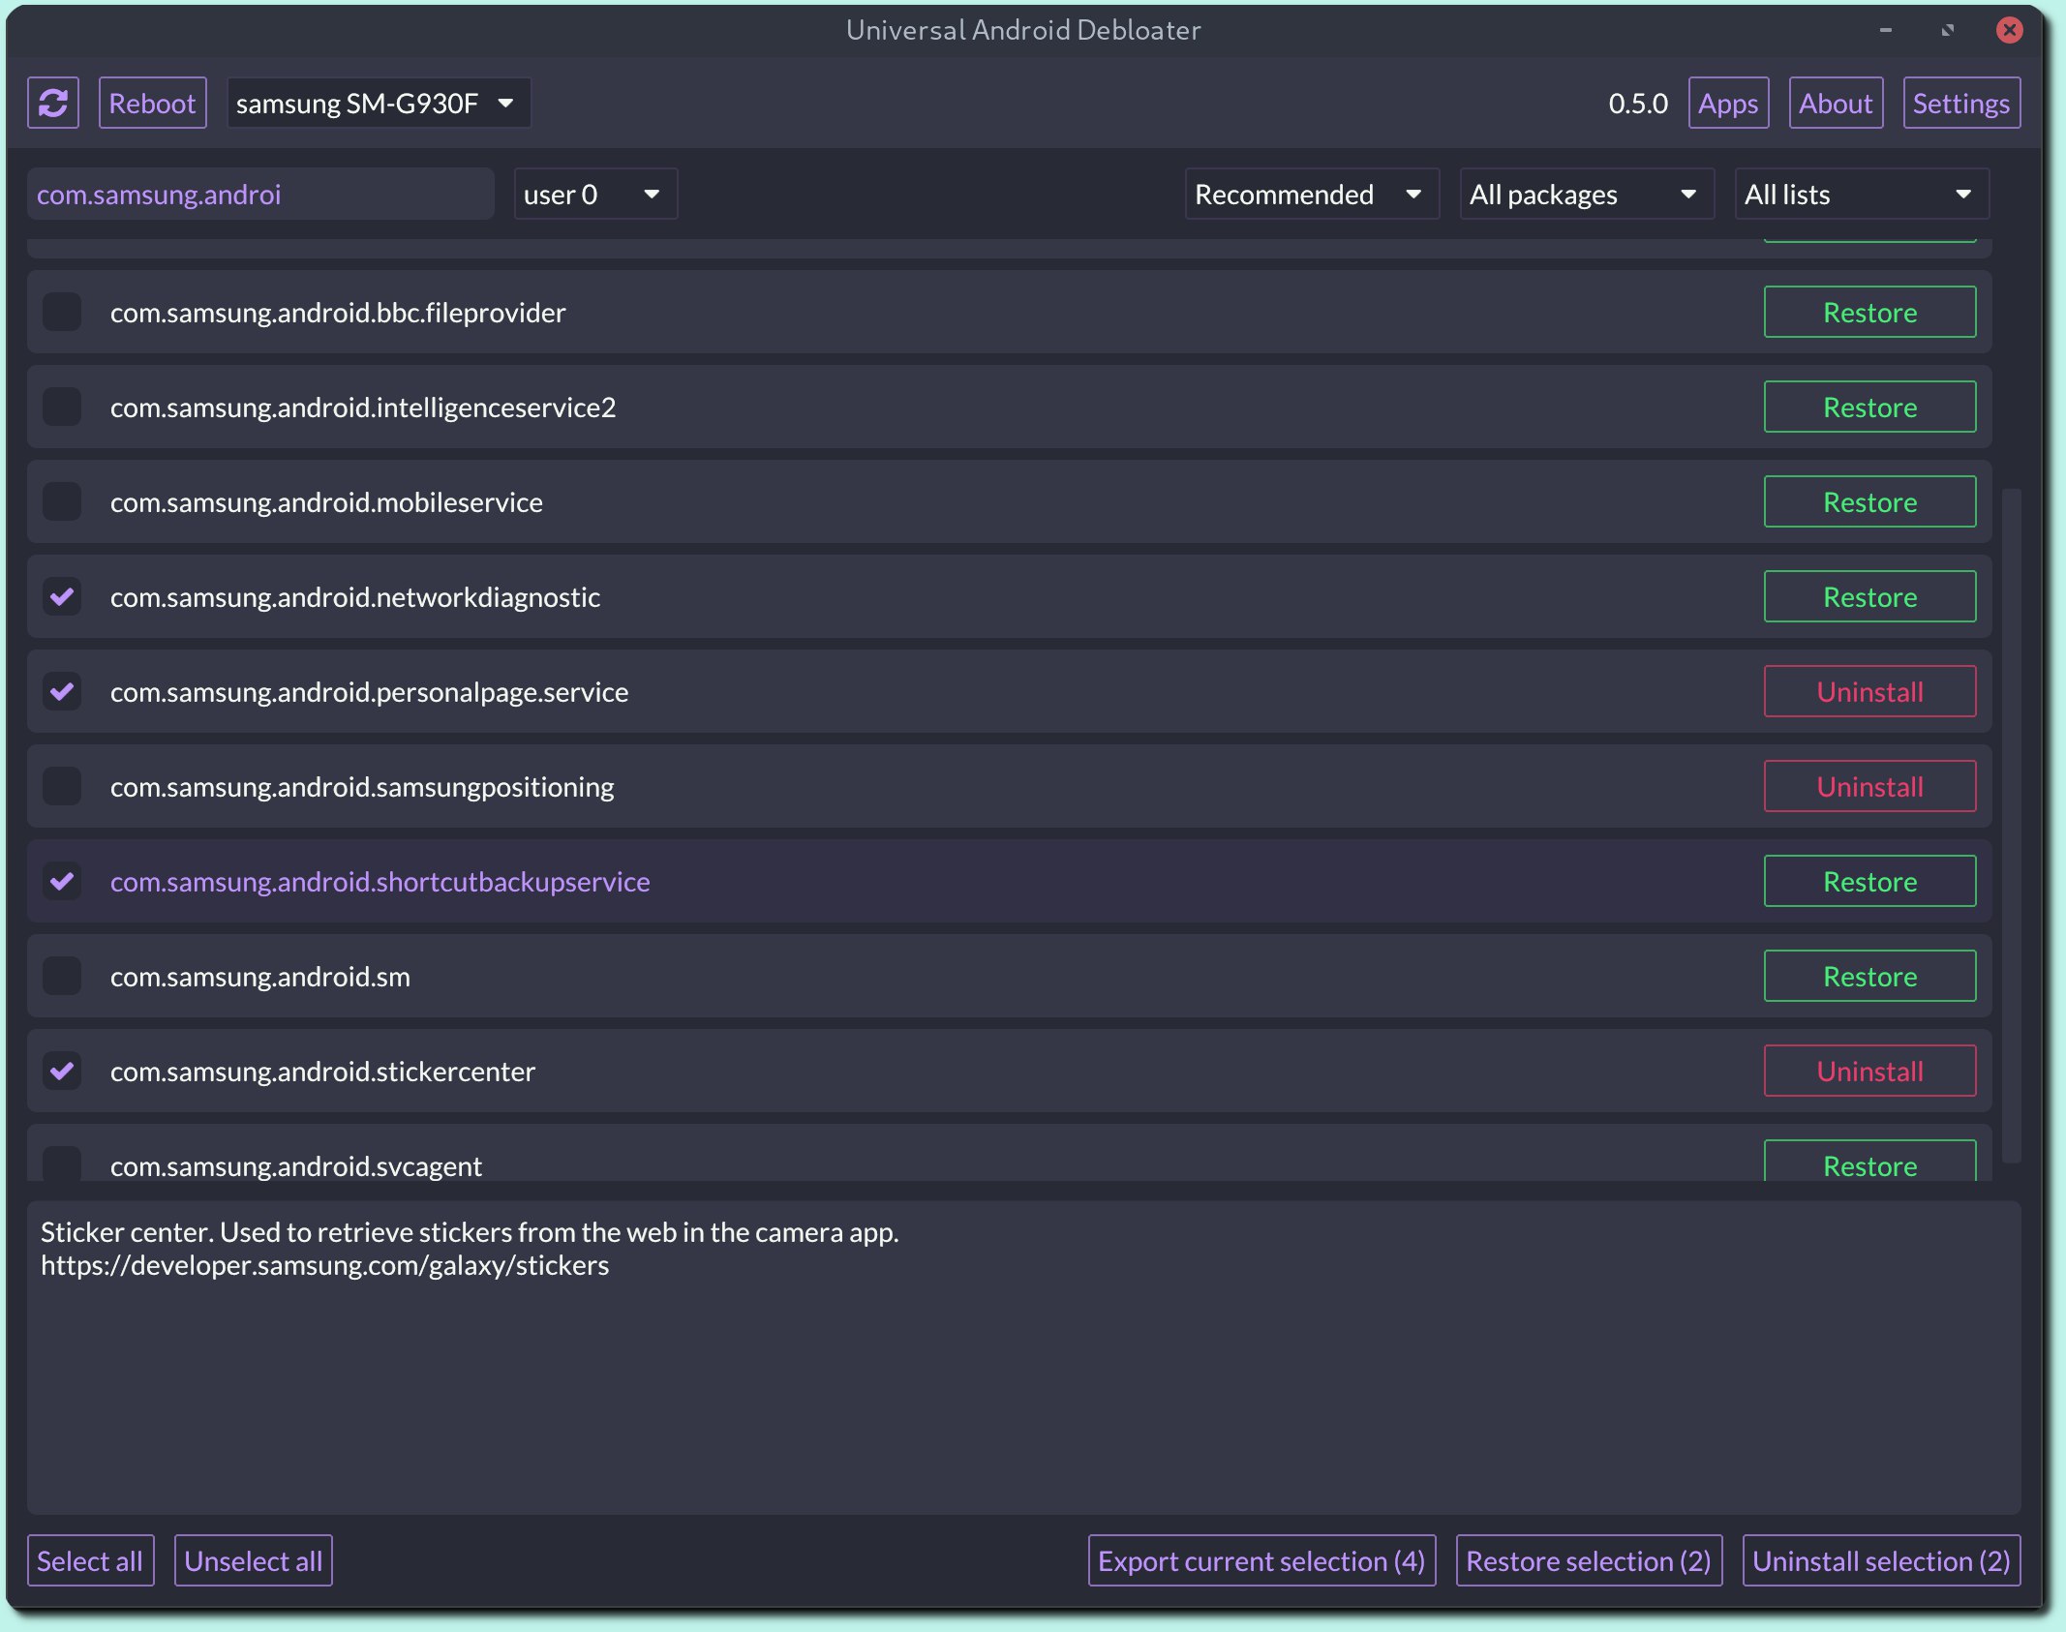The image size is (2066, 1632).
Task: Focus the package search input field
Action: click(259, 195)
